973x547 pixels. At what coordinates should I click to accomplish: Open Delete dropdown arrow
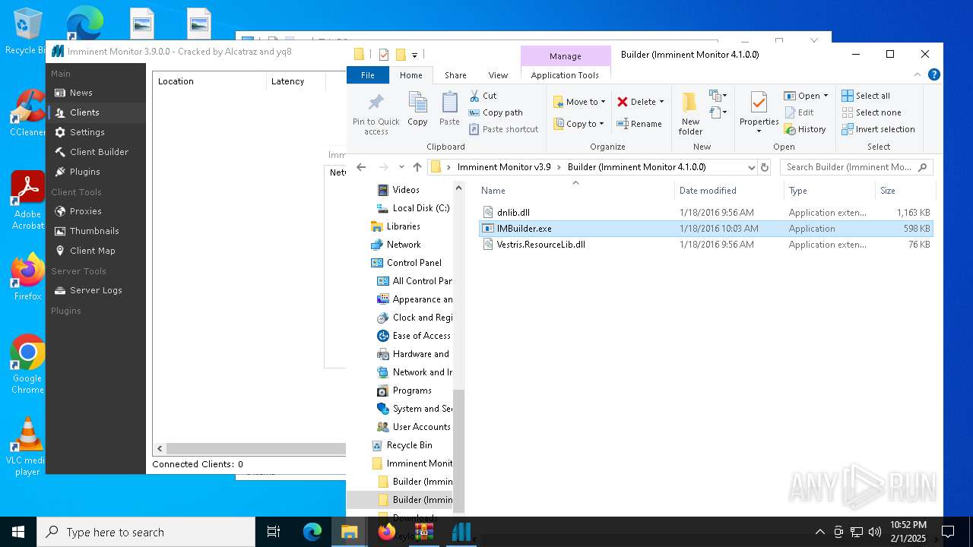(x=661, y=102)
